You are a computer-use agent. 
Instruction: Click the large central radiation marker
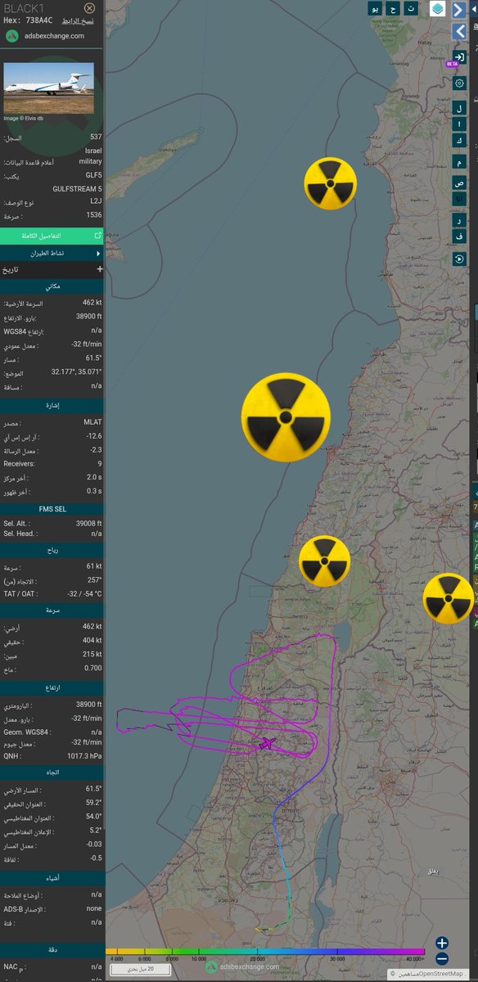click(286, 417)
